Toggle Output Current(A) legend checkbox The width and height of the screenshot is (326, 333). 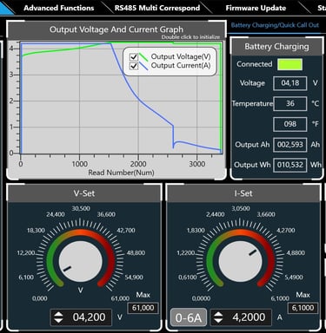click(134, 66)
